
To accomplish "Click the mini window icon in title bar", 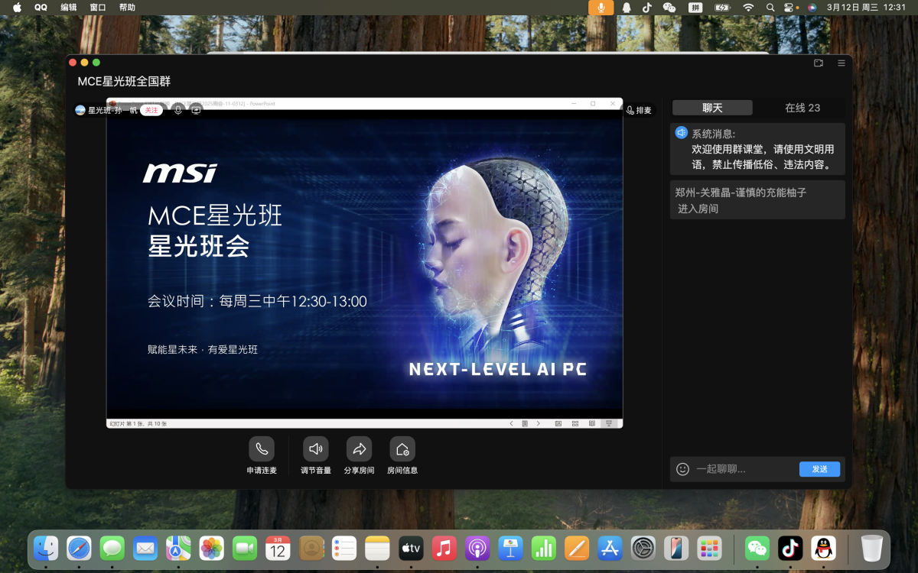I will [x=819, y=63].
